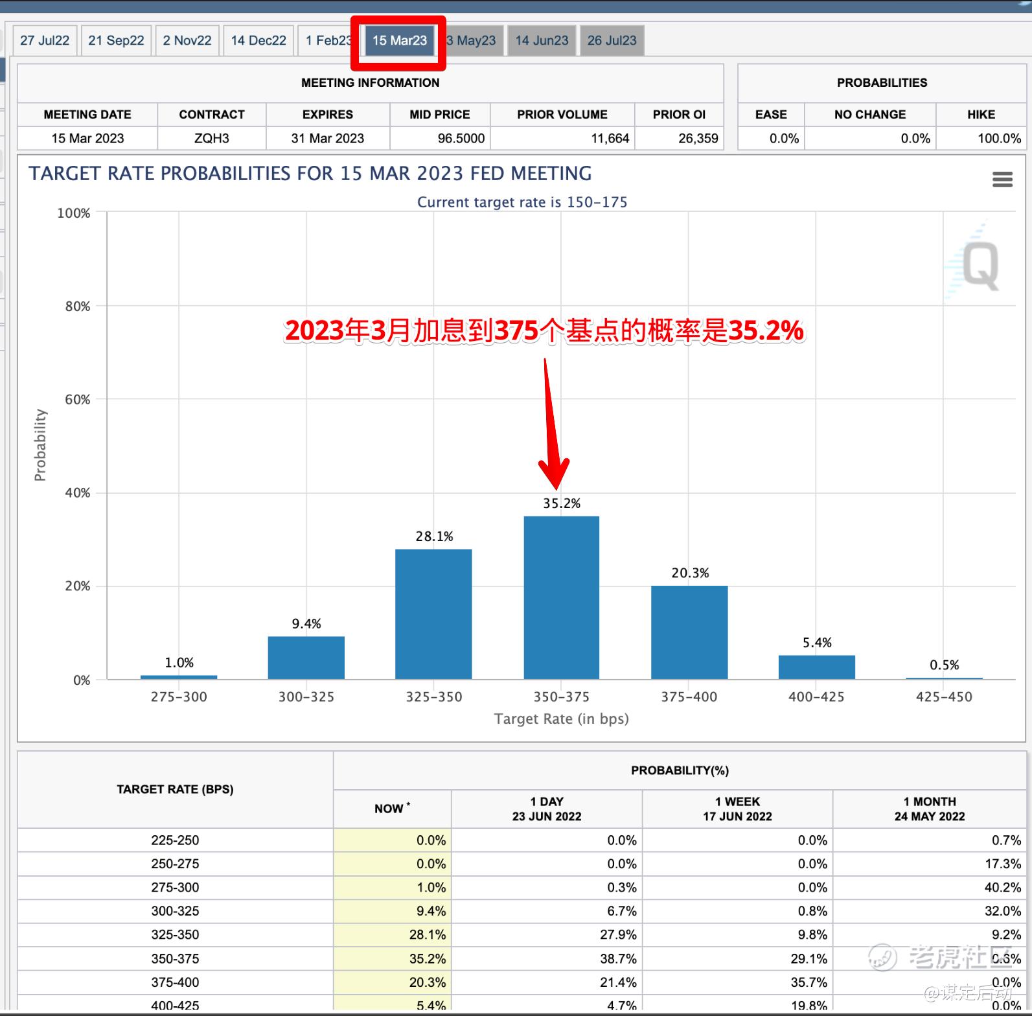Switch to the 3 May23 meeting tab
Image resolution: width=1032 pixels, height=1016 pixels.
point(472,40)
